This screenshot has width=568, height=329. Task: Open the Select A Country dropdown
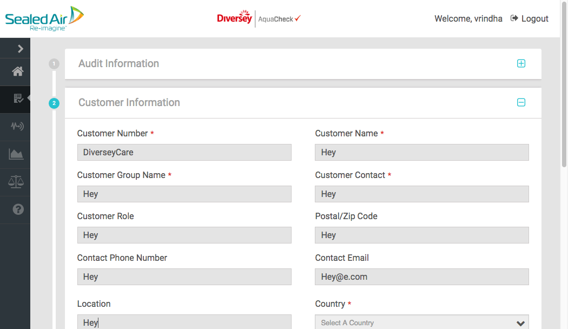[x=421, y=323]
